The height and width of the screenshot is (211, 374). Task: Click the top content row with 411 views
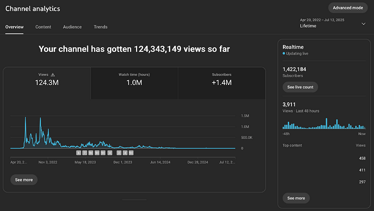coord(324,170)
